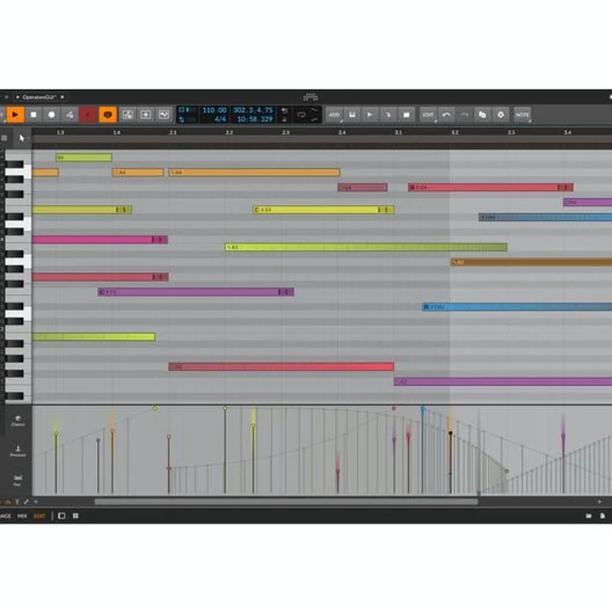Click the toolbar button right of ADD
The image size is (612, 612).
352,115
